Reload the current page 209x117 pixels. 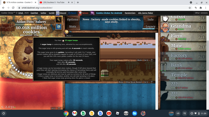click(13, 8)
